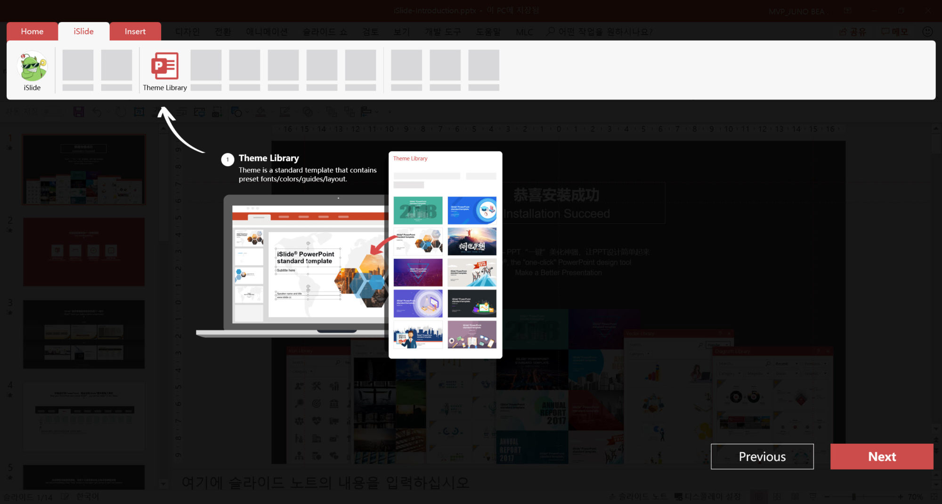Viewport: 942px width, 504px height.
Task: Go to the Next tutorial step
Action: tap(882, 456)
